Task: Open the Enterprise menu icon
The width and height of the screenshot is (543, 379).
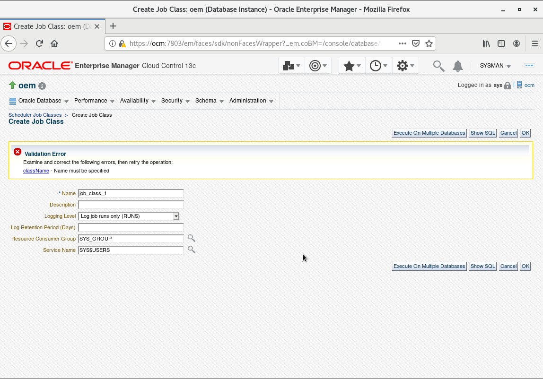Action: [x=291, y=65]
